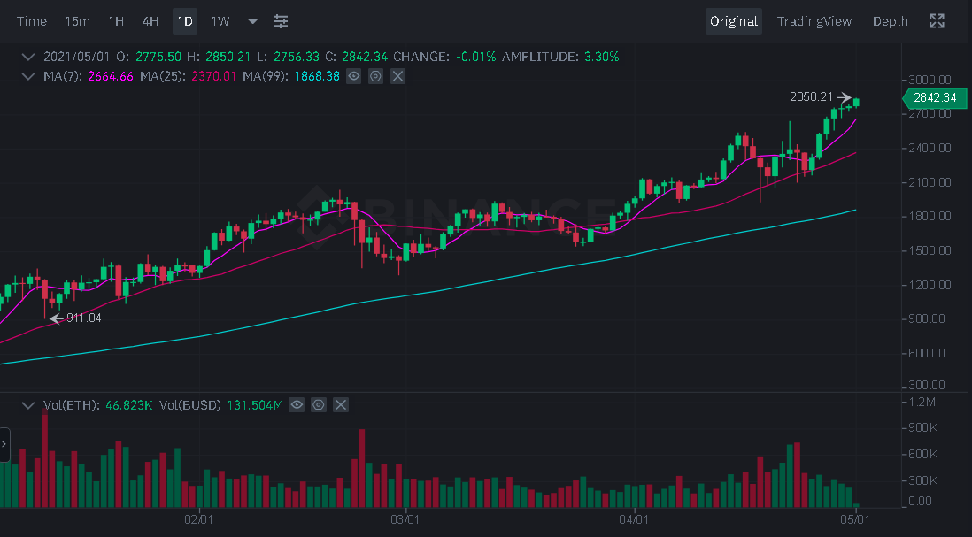Open settings for the Volume indicator
Viewport: 972px width, 537px height.
(x=319, y=405)
